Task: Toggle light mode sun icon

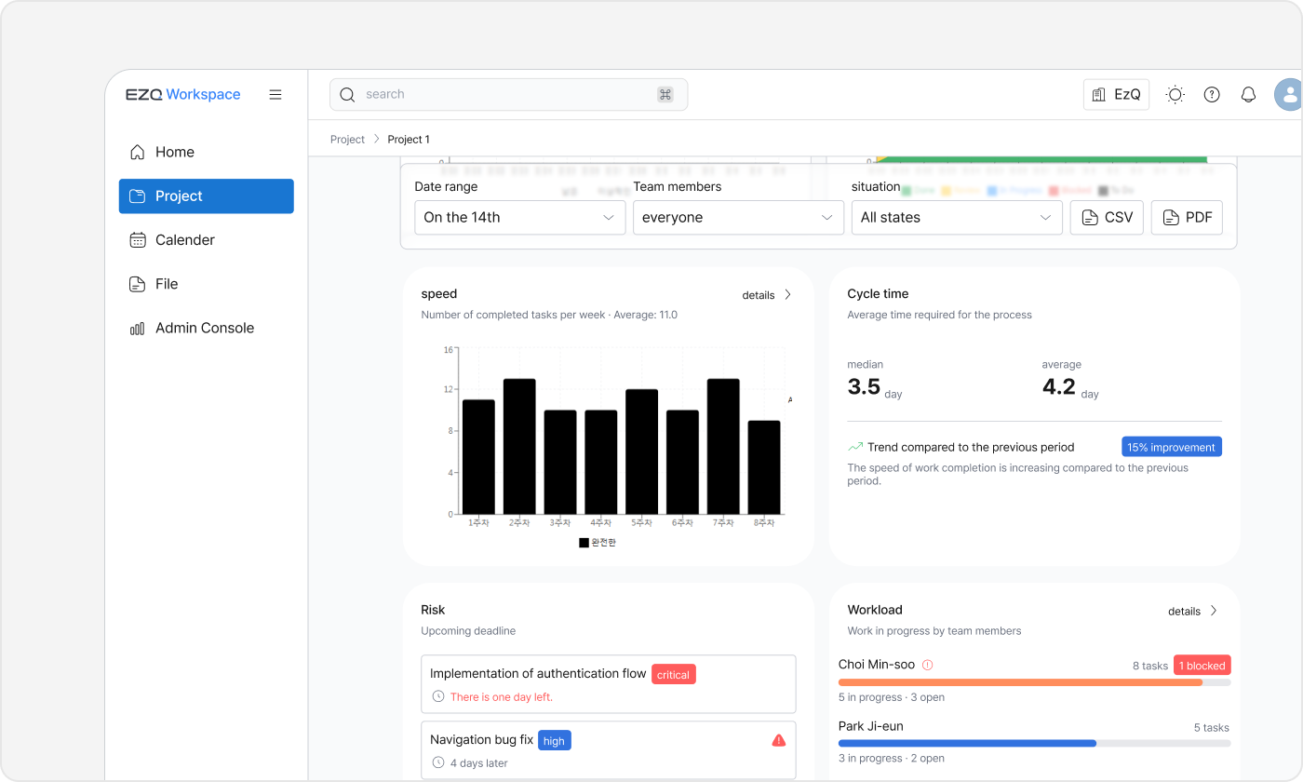Action: [1175, 94]
